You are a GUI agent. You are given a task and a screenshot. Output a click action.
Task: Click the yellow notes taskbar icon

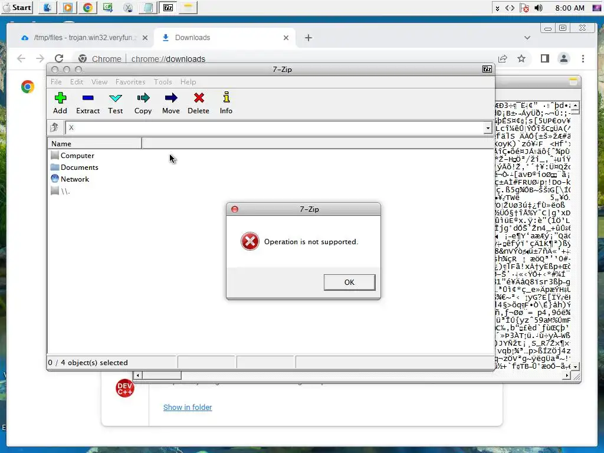tap(188, 7)
